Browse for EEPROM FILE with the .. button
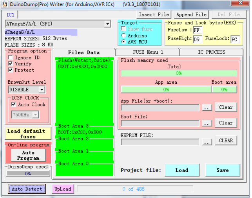This screenshot has height=198, width=252. pos(207,142)
